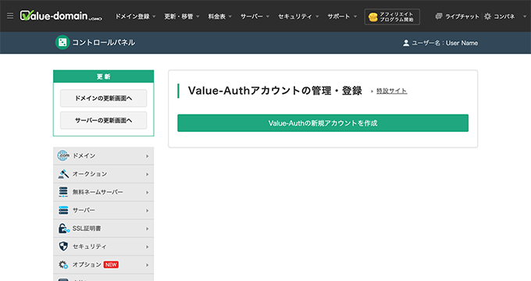
Task: Expand arrow on ドメイン sidebar row
Action: point(148,156)
